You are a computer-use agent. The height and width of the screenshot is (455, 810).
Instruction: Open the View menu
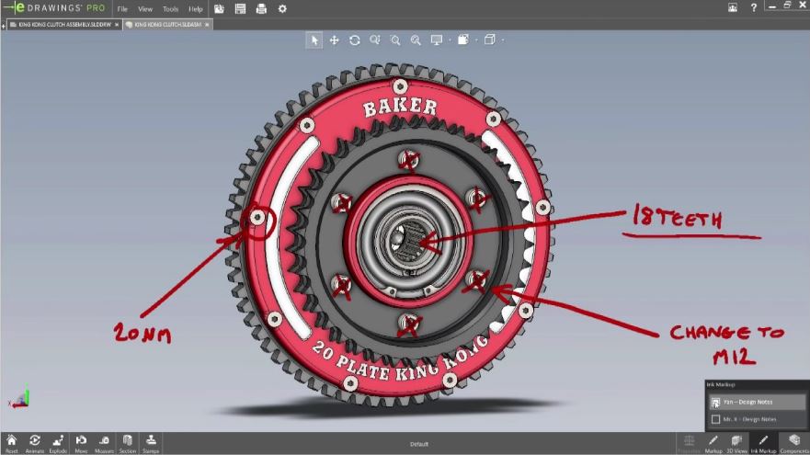click(145, 9)
